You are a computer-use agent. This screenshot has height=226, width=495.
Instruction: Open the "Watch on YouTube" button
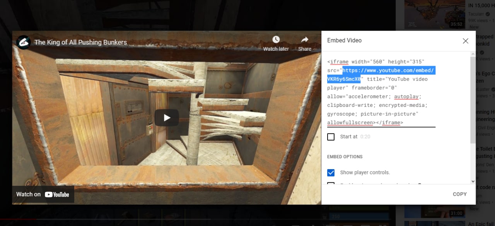pos(43,194)
